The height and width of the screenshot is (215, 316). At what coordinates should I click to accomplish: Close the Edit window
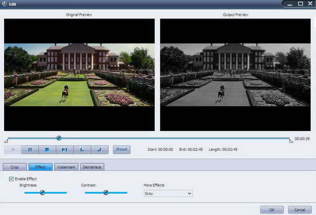click(311, 4)
